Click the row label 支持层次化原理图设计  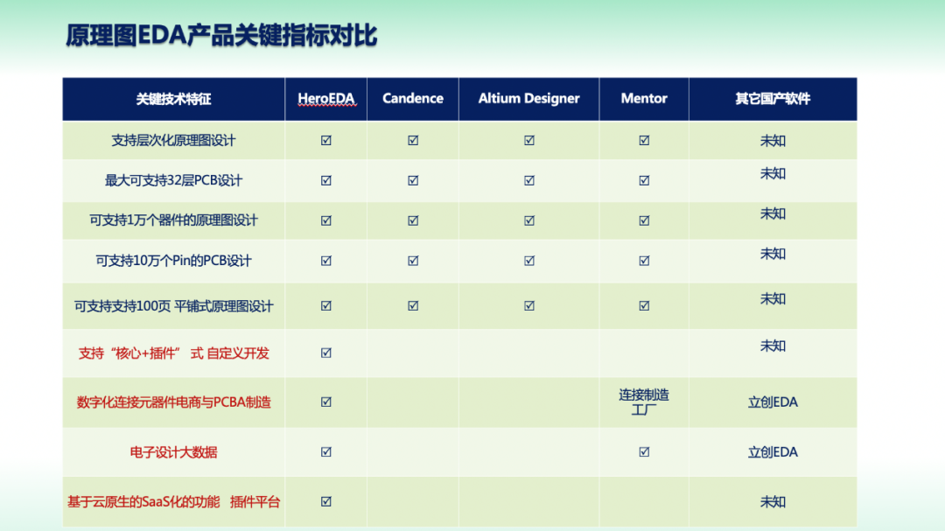[x=173, y=141]
